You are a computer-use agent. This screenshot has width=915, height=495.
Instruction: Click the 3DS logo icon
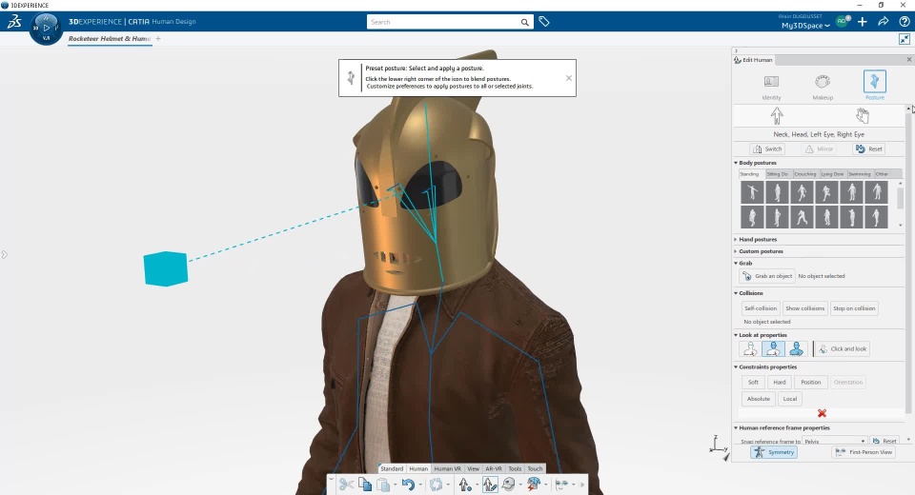pos(14,22)
